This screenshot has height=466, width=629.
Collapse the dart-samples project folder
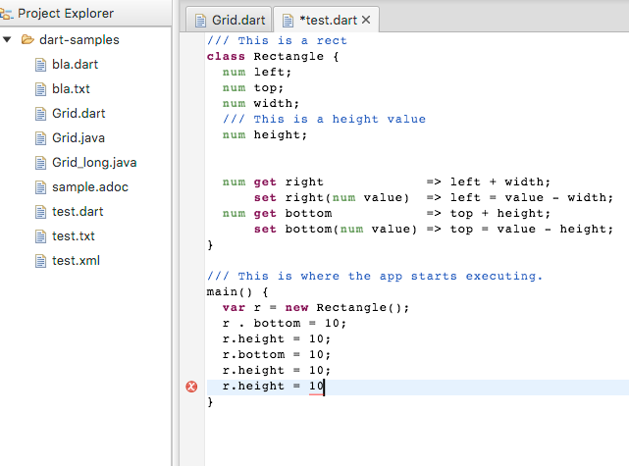(x=8, y=40)
